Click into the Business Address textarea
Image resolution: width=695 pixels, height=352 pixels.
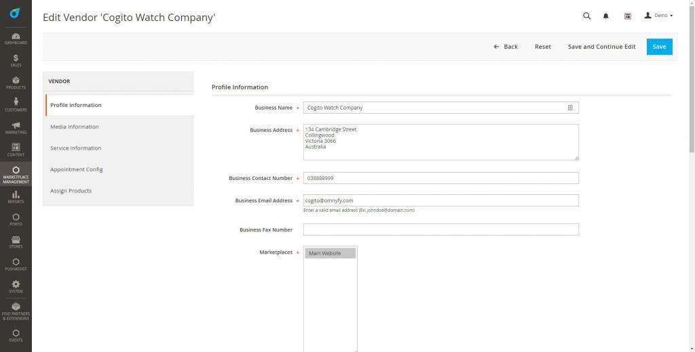coord(440,142)
